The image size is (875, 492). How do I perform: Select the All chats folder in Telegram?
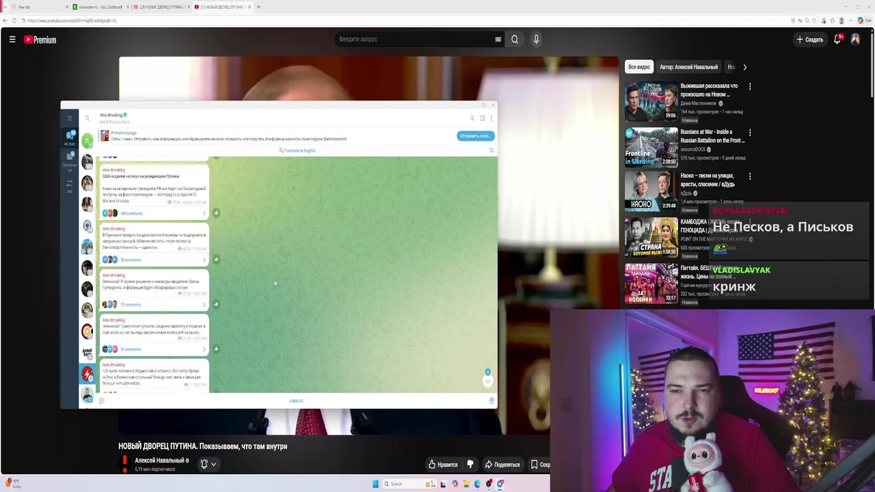(x=70, y=137)
